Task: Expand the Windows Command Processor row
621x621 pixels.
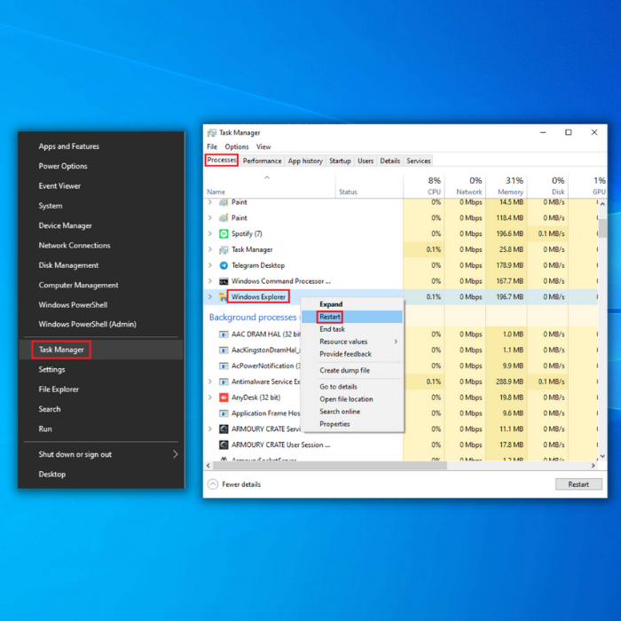Action: [210, 281]
